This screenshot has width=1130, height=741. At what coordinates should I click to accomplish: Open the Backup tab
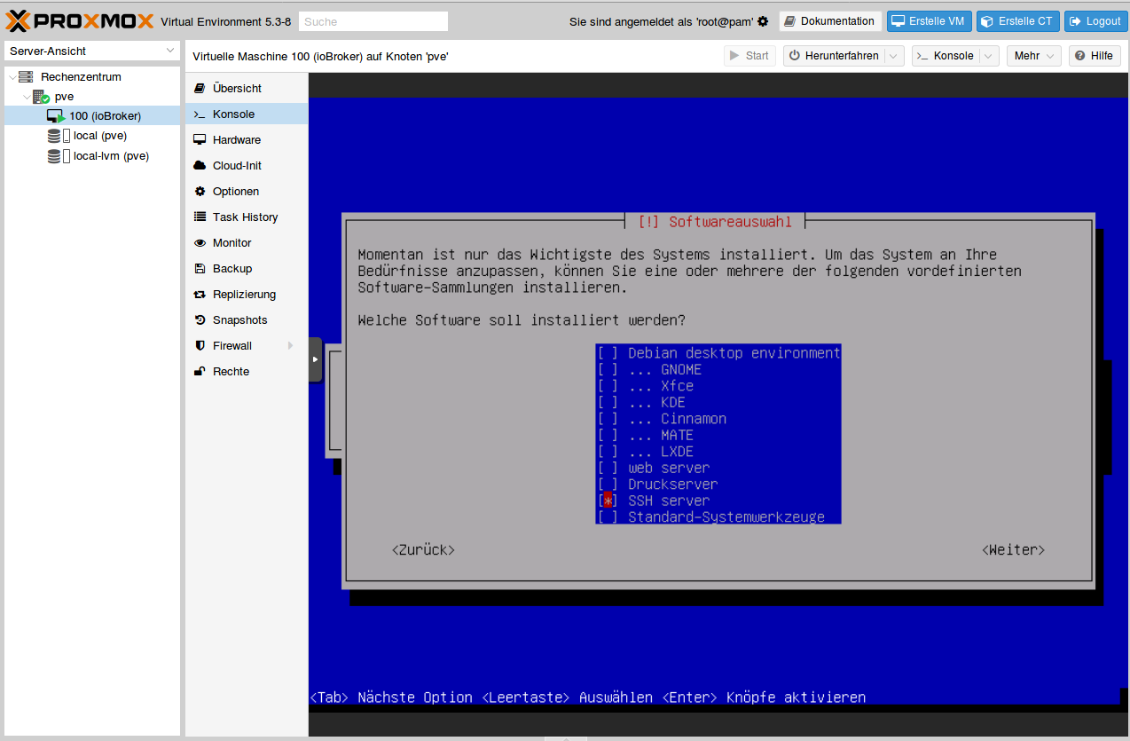pos(247,269)
